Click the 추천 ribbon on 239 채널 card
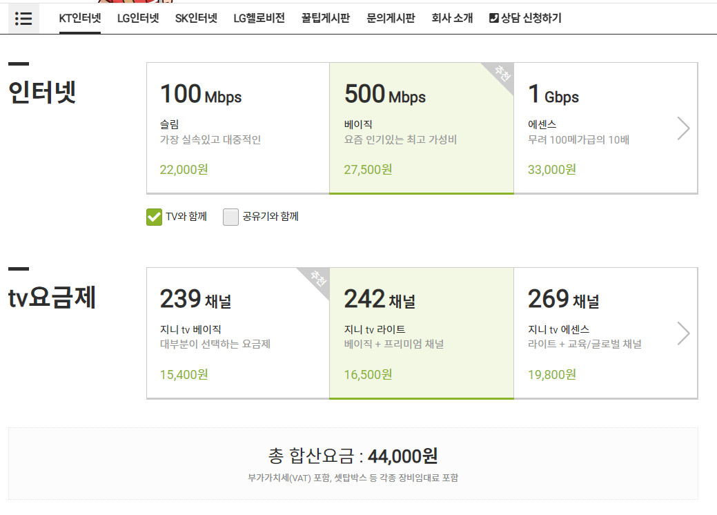The width and height of the screenshot is (717, 515). (x=318, y=278)
